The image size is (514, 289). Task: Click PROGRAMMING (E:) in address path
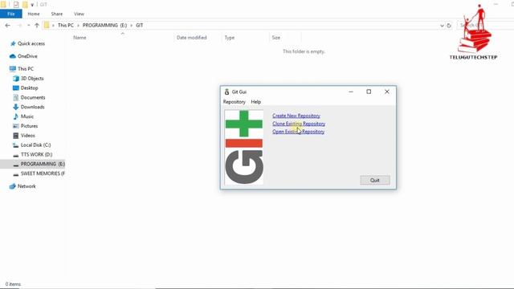104,25
